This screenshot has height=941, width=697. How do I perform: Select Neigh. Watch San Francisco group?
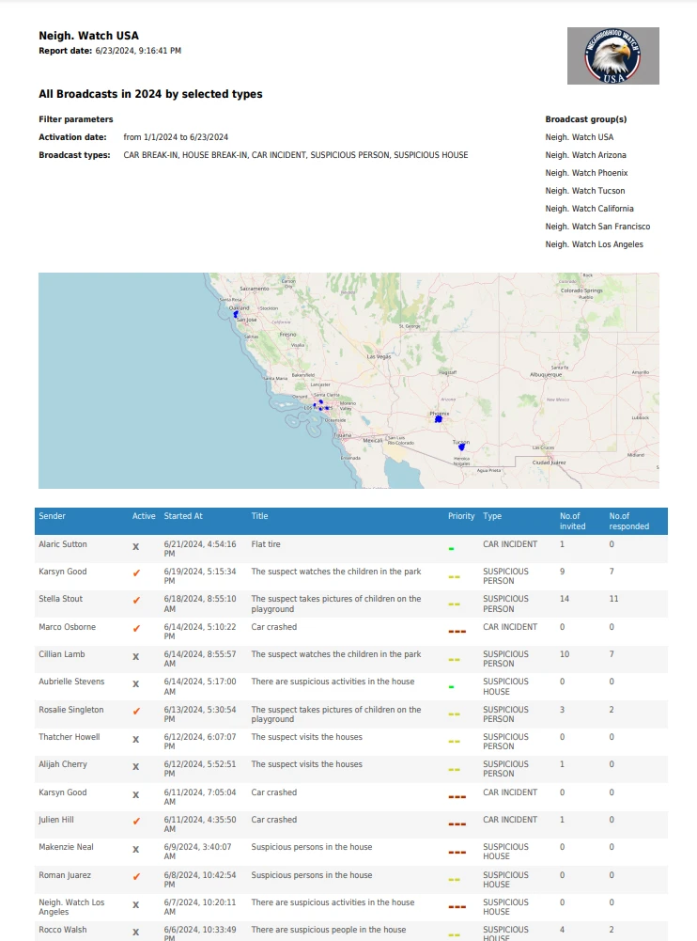click(x=597, y=227)
